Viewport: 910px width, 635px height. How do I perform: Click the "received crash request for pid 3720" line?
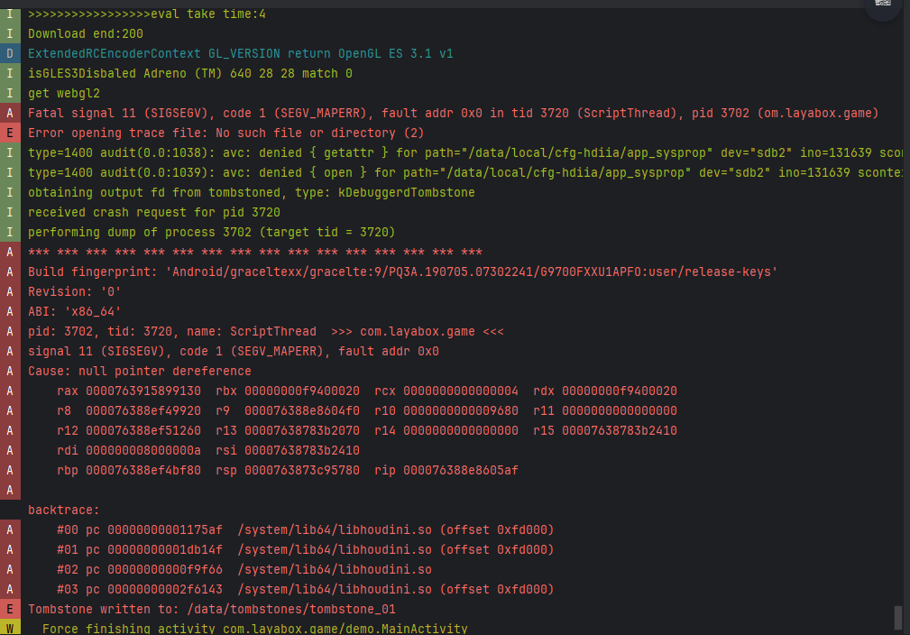154,212
